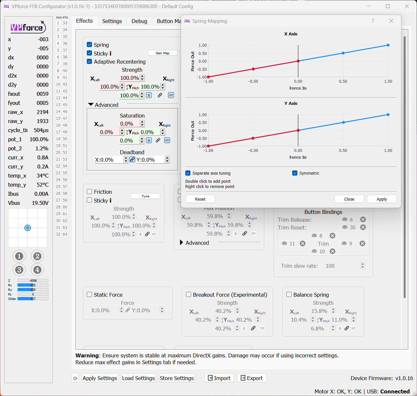Click round button indicator 2
The width and height of the screenshot is (417, 396).
(x=37, y=256)
